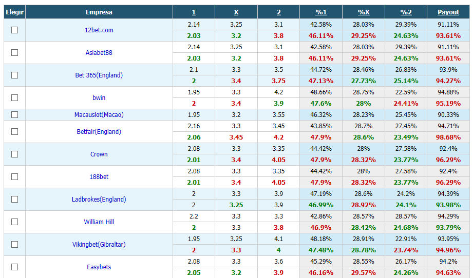This screenshot has width=472, height=278.
Task: Click Ladbrokes %1 value 46.99%
Action: (321, 205)
